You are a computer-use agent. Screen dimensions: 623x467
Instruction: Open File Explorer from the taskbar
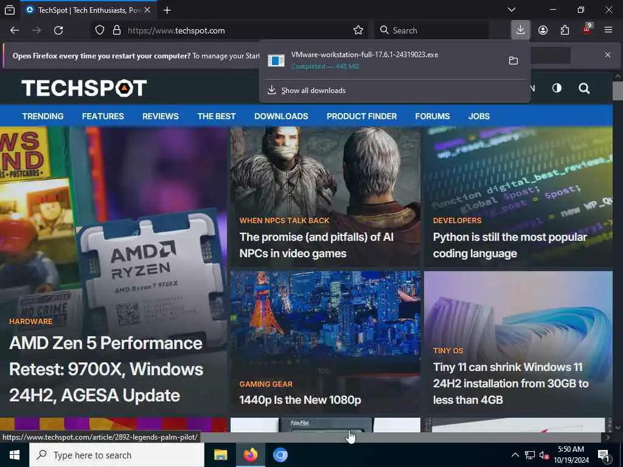[220, 455]
